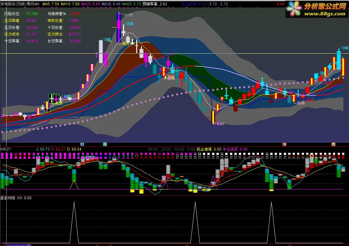
Task: Click the 主力成本 value 11.317
Action: (x=31, y=34)
